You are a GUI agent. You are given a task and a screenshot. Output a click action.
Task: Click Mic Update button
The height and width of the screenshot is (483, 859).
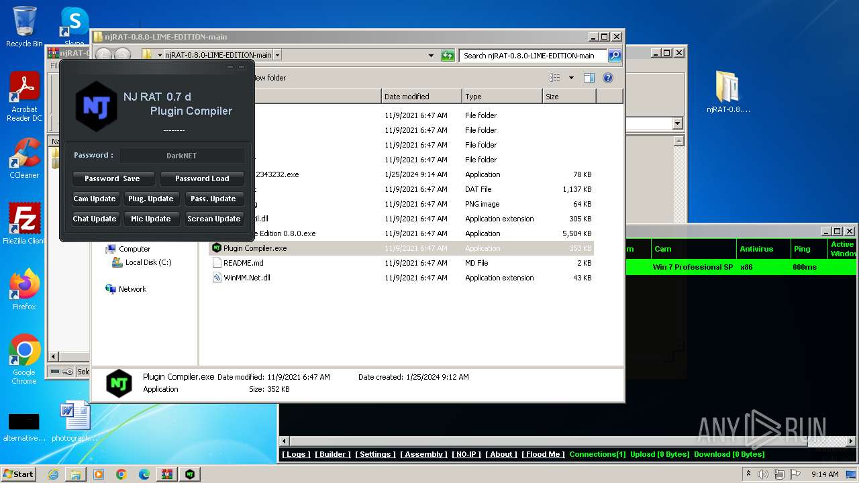[151, 219]
